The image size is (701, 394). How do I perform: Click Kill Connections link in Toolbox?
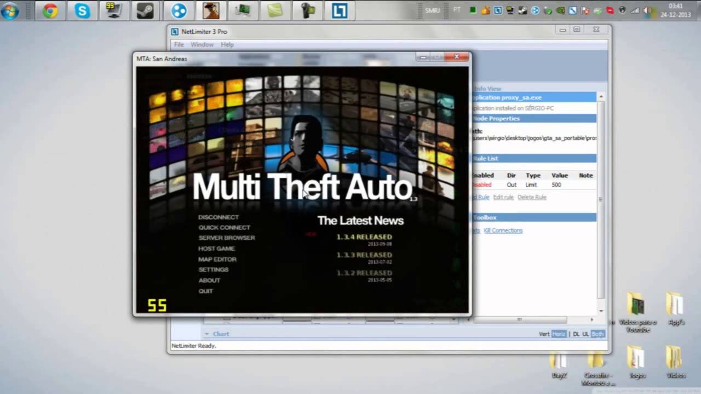pos(503,230)
